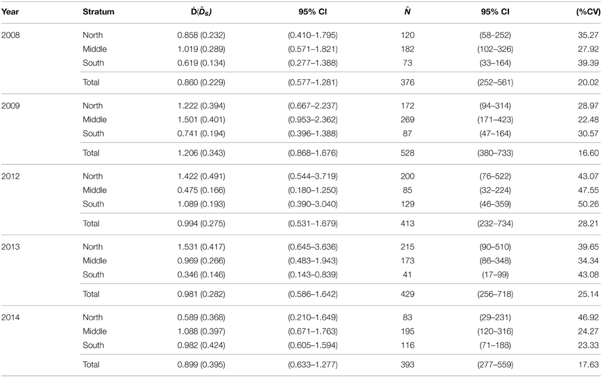The height and width of the screenshot is (377, 602).
Task: Click the 2012 year label
Action: coord(10,176)
